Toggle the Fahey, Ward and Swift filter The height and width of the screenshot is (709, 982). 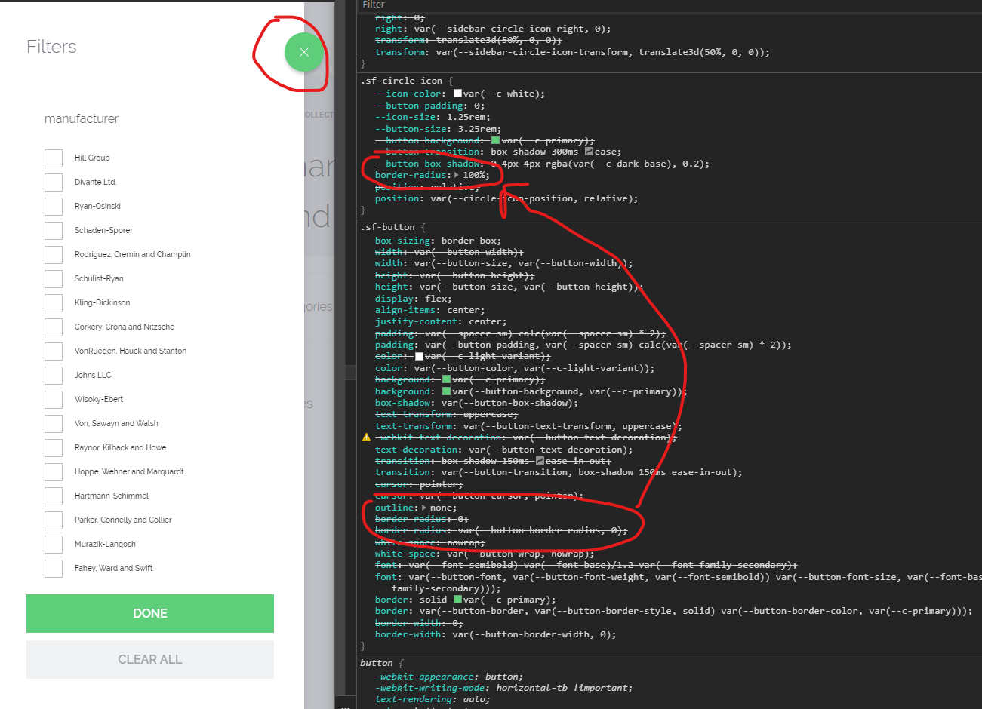click(x=53, y=568)
